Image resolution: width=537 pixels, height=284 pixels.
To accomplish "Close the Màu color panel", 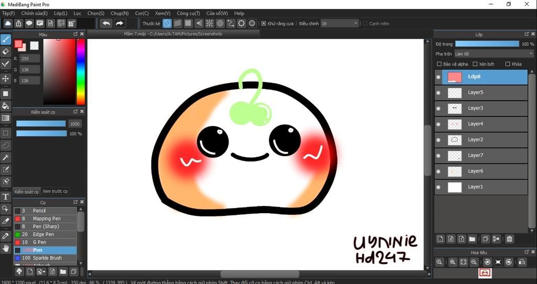I will click(x=82, y=34).
